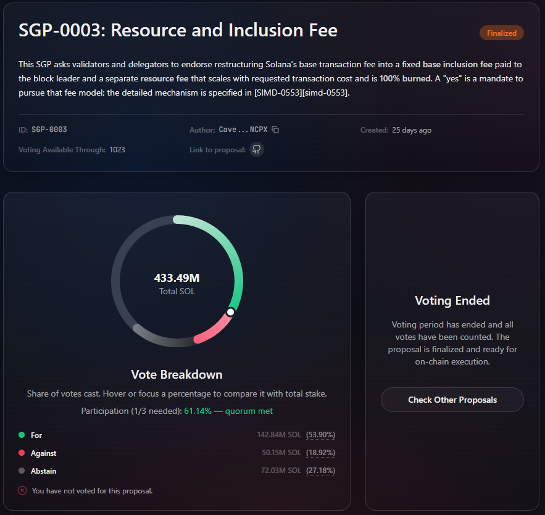Focus the Against percentage (18.92%)
The height and width of the screenshot is (515, 545).
320,453
